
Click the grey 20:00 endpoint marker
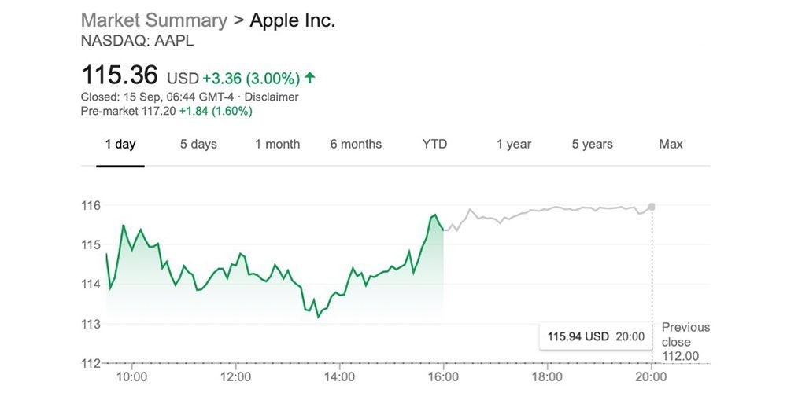[x=652, y=207]
